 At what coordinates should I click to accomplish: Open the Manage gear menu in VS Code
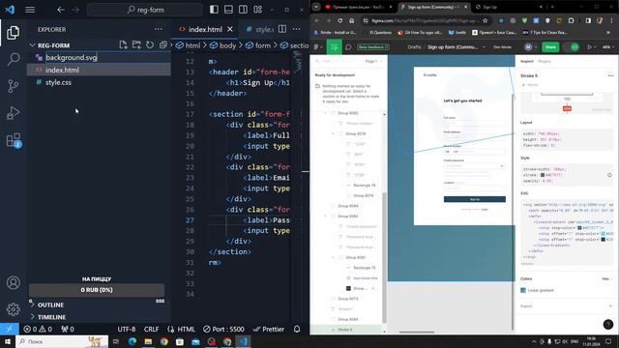pyautogui.click(x=13, y=309)
